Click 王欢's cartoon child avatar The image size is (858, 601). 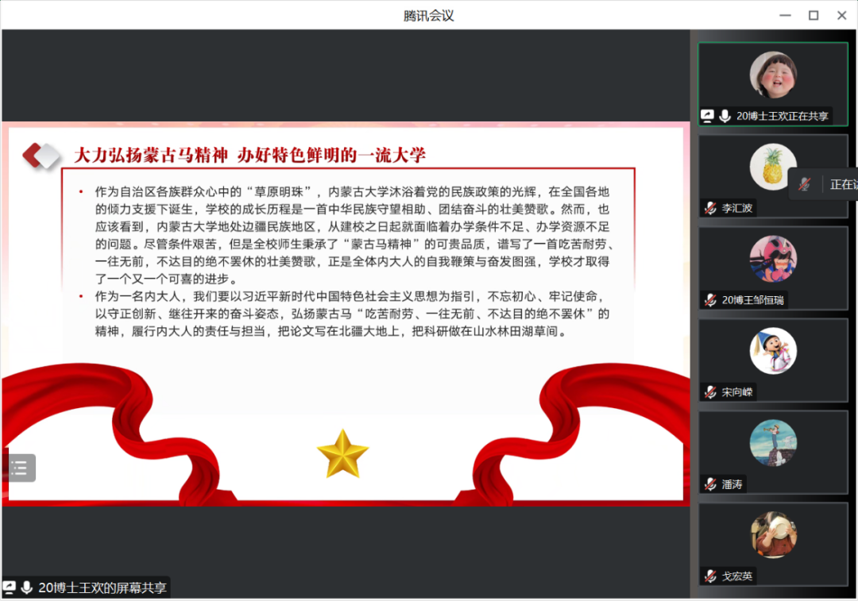[773, 75]
